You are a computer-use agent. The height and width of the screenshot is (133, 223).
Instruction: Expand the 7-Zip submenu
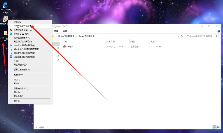(30, 61)
